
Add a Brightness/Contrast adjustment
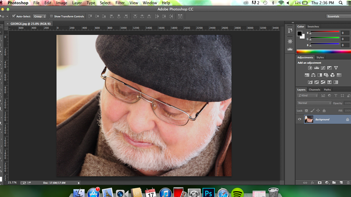[310, 68]
